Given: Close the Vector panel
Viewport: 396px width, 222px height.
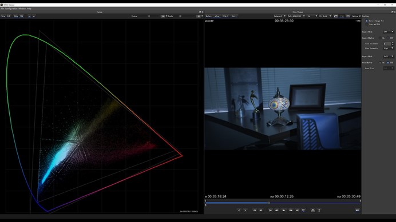Looking at the screenshot, I should click(203, 12).
